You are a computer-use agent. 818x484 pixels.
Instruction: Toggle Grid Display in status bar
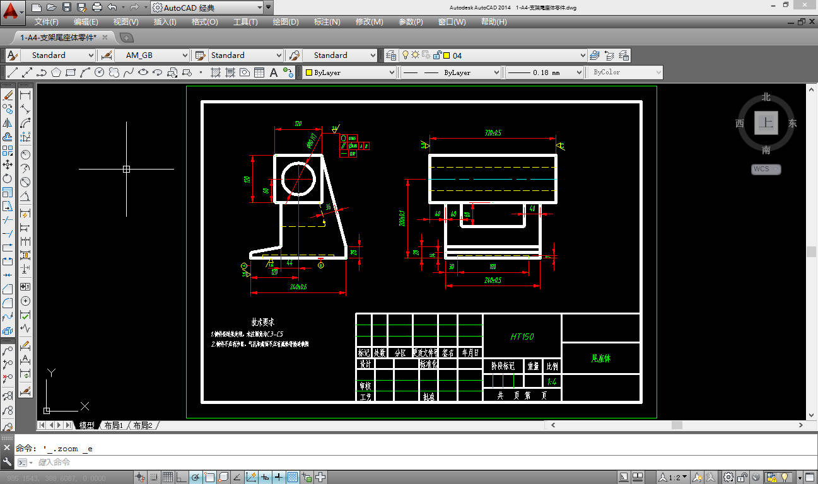(168, 477)
